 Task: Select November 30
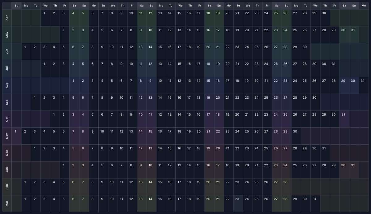click(x=296, y=136)
